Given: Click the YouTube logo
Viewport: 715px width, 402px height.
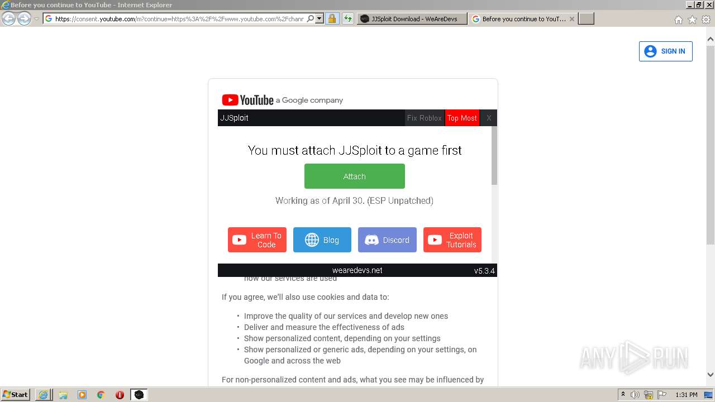Looking at the screenshot, I should point(247,100).
